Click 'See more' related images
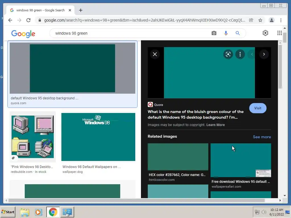This screenshot has width=291, height=218. [x=262, y=137]
